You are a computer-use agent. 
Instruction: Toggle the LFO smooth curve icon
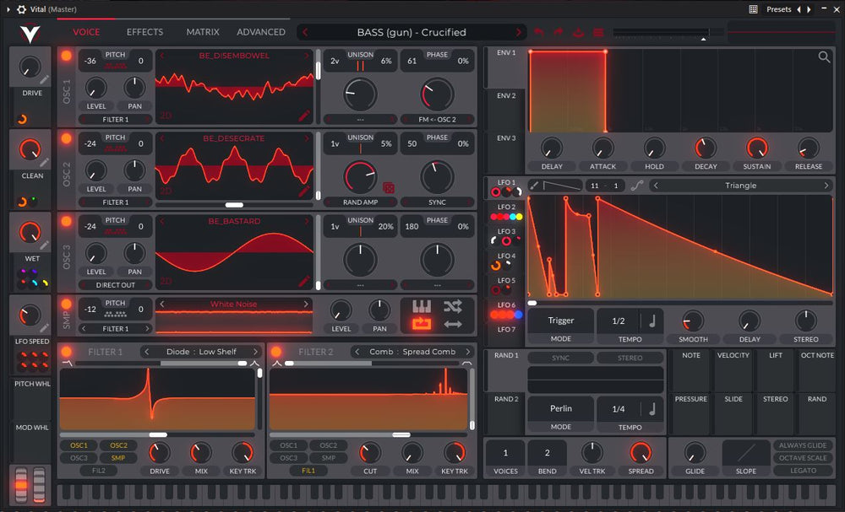636,186
